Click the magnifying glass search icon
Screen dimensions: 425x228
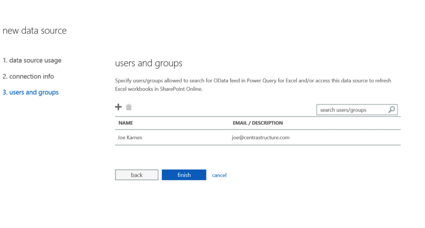point(391,110)
